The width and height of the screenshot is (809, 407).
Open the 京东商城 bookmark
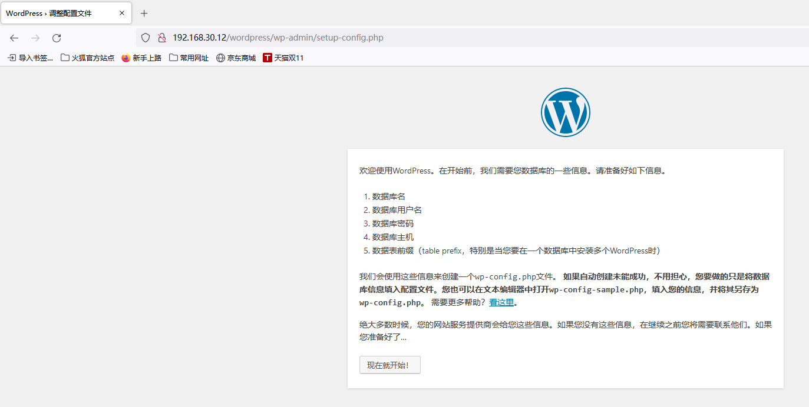(x=236, y=58)
